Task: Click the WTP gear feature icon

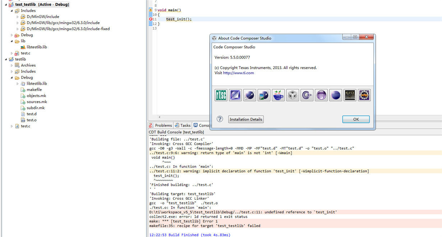Action: click(x=364, y=95)
